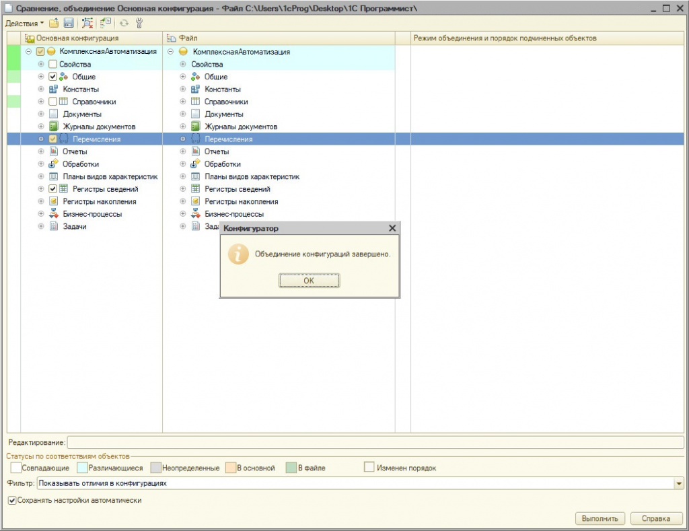Click the checklist tree icon in toolbar

[x=106, y=24]
